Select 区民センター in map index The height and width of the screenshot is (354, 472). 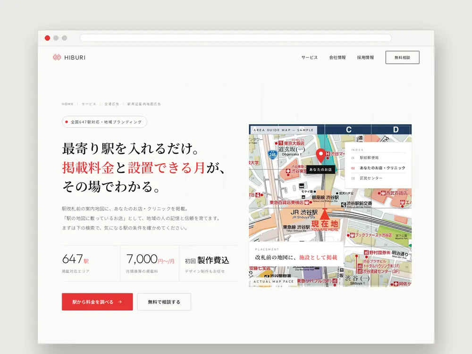click(x=371, y=178)
